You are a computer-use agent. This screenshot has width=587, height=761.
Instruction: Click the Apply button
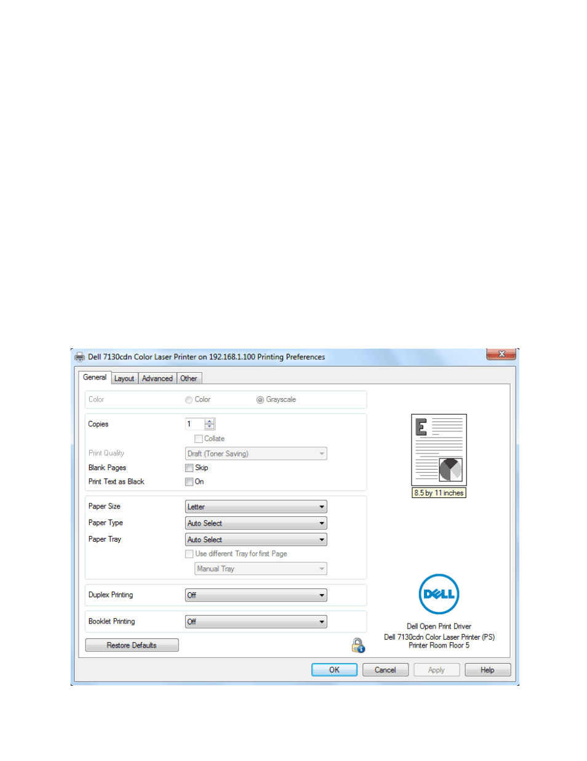[x=436, y=670]
